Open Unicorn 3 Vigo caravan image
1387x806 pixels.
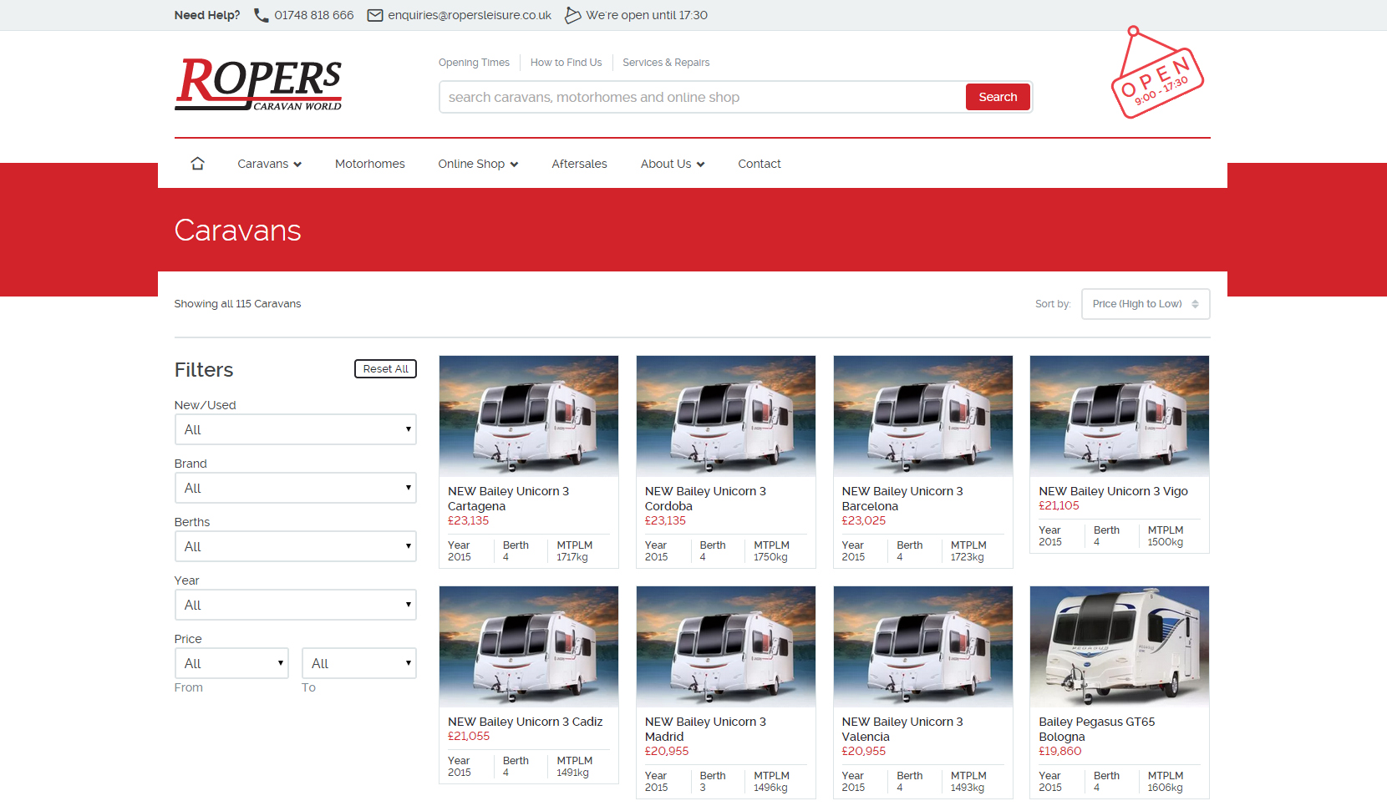point(1120,416)
